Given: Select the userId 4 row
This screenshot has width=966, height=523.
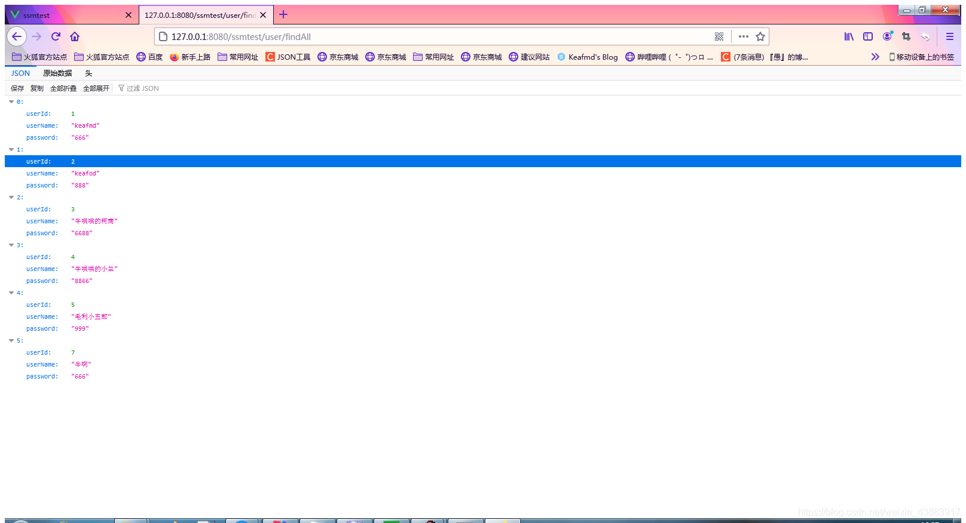Looking at the screenshot, I should coord(483,257).
